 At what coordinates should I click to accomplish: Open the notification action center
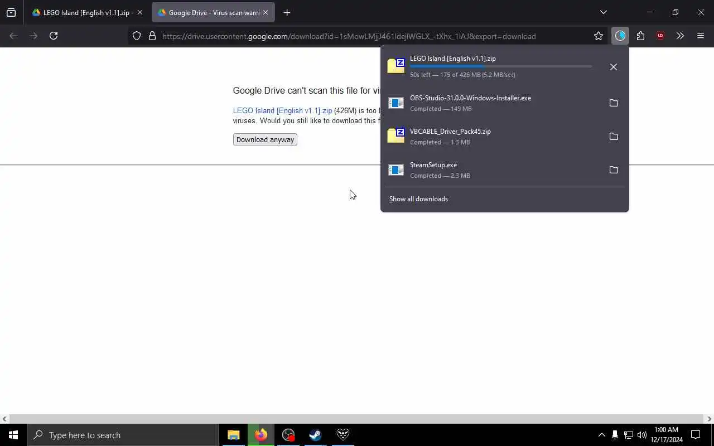pos(696,435)
